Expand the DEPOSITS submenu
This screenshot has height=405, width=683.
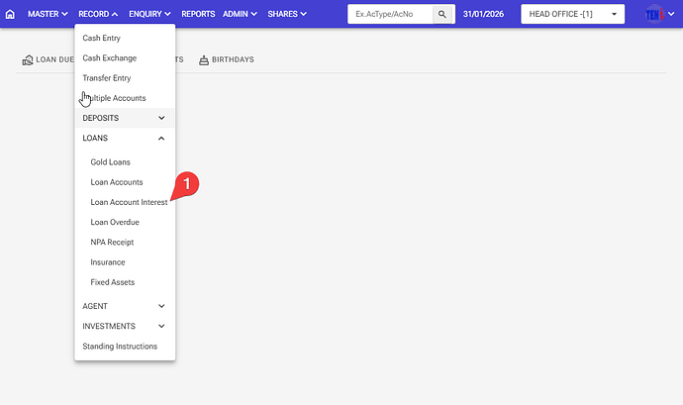[125, 118]
